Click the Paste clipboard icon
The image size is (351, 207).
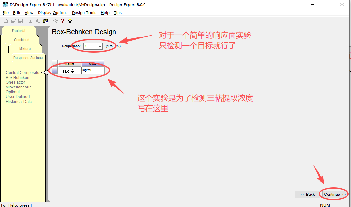[45, 21]
